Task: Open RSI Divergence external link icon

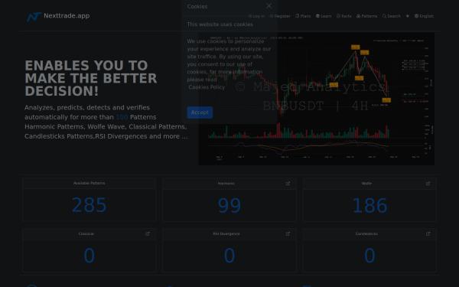Action: (288, 233)
